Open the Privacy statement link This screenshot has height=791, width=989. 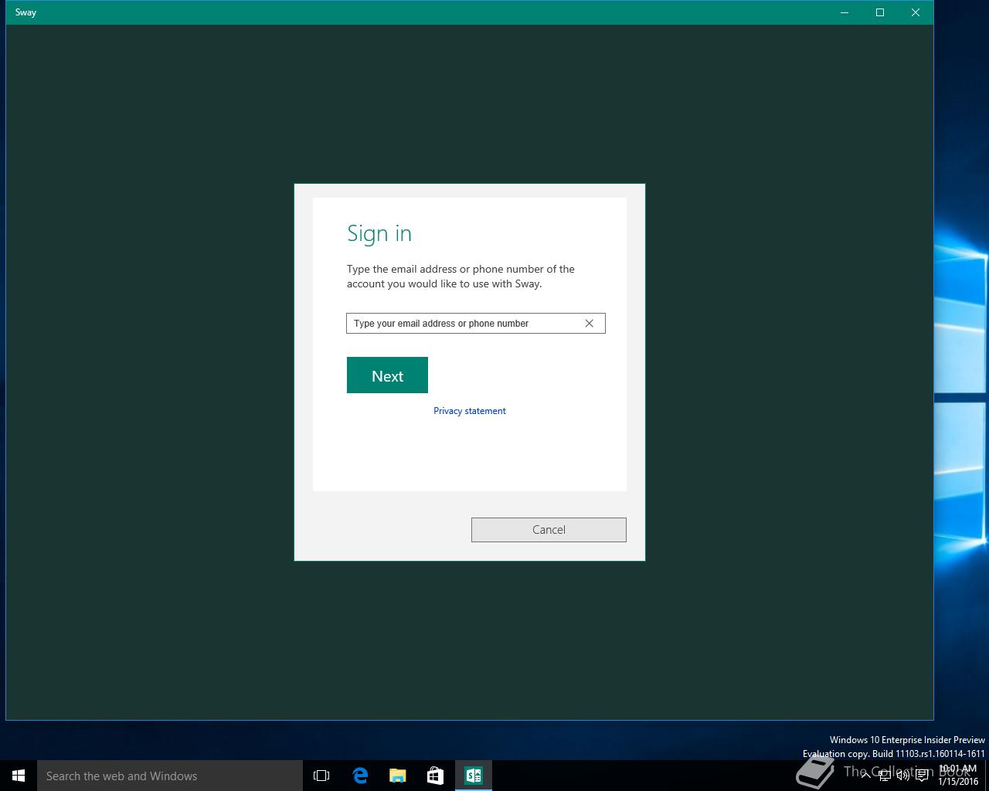470,411
